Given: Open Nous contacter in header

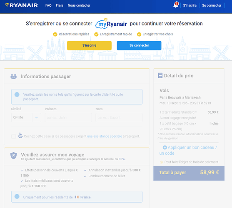Looking at the screenshot, I should point(79,5).
